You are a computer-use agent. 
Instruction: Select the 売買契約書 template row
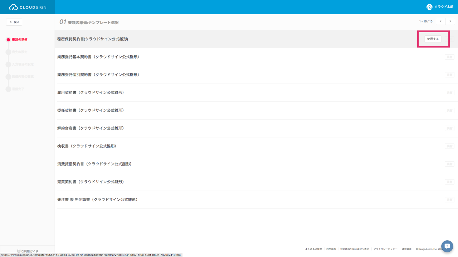[x=256, y=182]
